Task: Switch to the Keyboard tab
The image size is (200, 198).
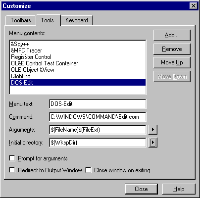Action: (x=77, y=20)
